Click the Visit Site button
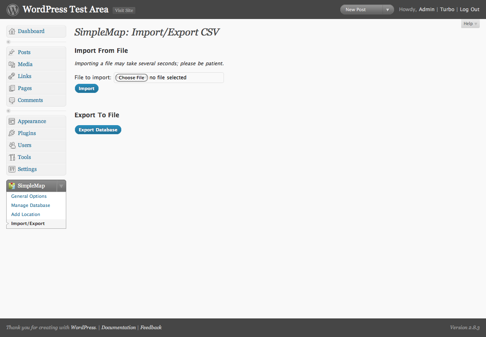 point(124,10)
